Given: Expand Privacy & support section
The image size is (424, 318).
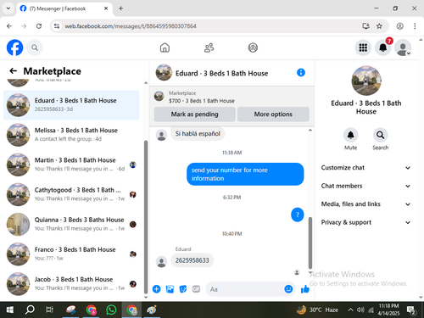Looking at the screenshot, I should (365, 222).
